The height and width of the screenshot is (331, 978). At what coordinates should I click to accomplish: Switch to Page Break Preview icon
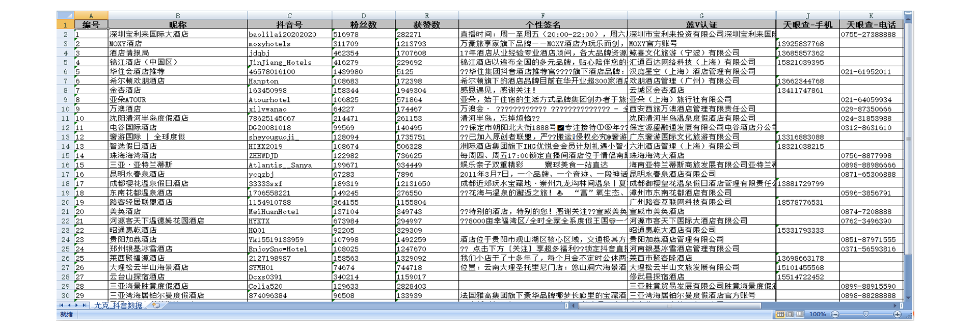800,314
